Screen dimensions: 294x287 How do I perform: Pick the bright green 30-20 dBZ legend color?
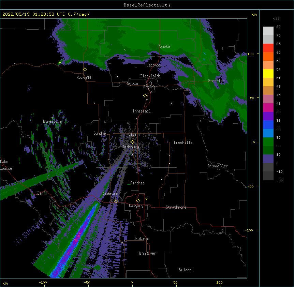click(x=268, y=142)
